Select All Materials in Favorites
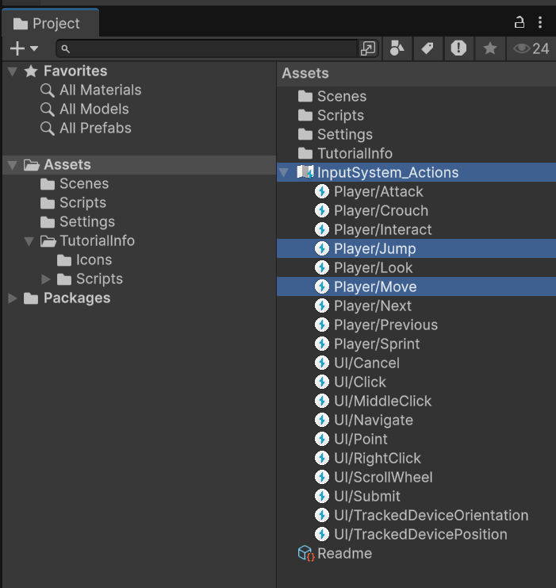This screenshot has width=556, height=588. coord(100,90)
